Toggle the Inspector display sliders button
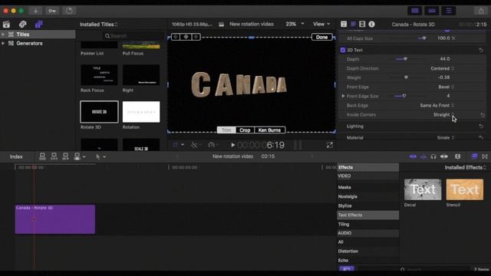491x276 pixels. tap(449, 11)
